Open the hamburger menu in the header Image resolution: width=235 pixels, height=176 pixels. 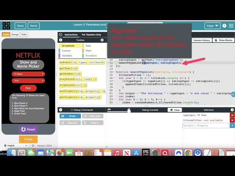(231, 26)
